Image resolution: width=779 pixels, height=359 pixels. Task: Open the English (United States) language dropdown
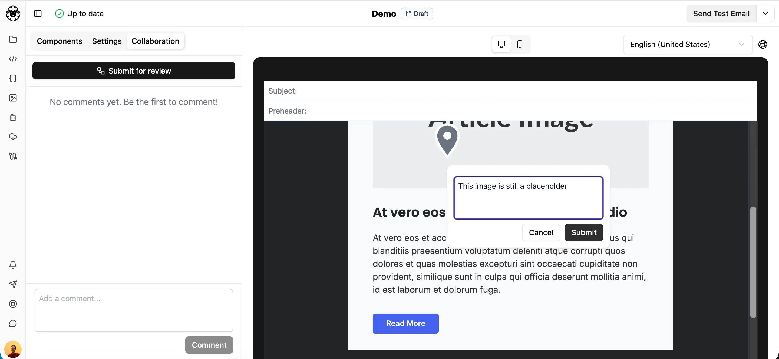(x=687, y=44)
